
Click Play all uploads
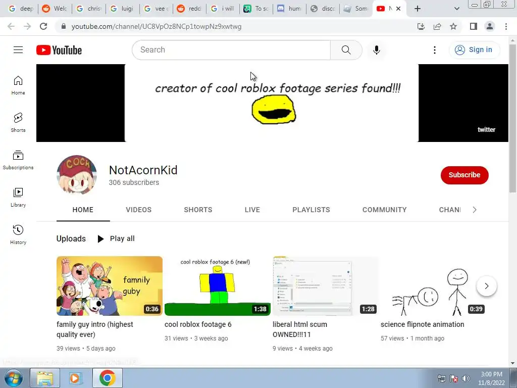(x=116, y=238)
